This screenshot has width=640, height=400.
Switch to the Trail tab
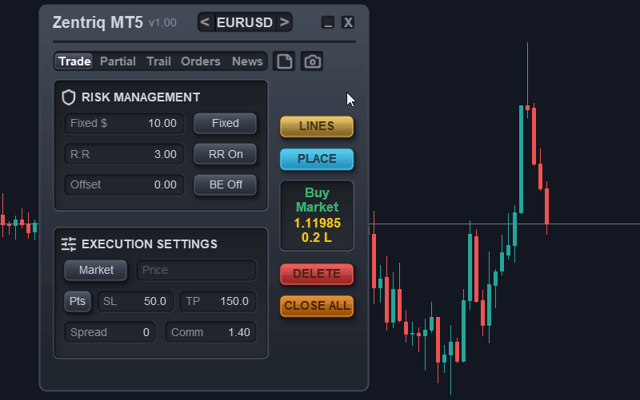(158, 61)
